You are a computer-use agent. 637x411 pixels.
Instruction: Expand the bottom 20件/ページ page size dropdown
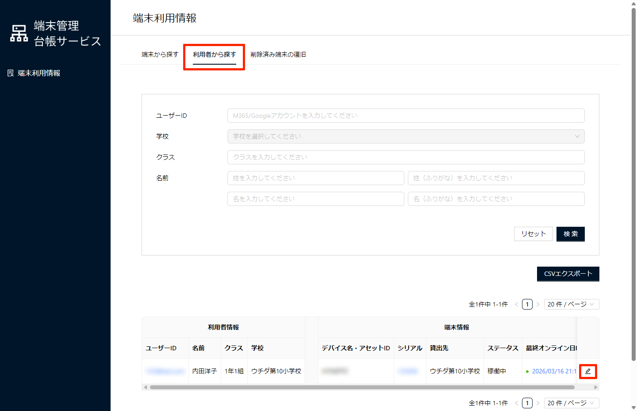[x=571, y=403]
